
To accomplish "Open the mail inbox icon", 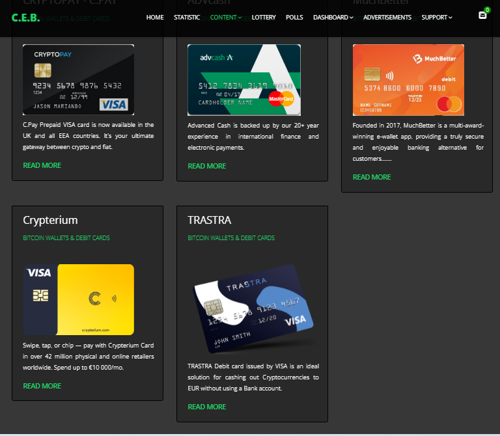I will click(x=482, y=16).
